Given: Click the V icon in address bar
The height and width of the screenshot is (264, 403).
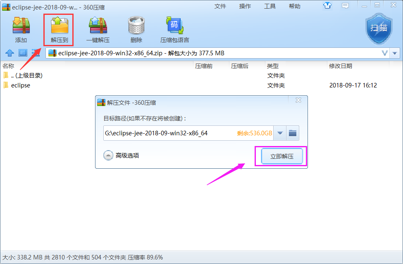Looking at the screenshot, I should point(384,53).
